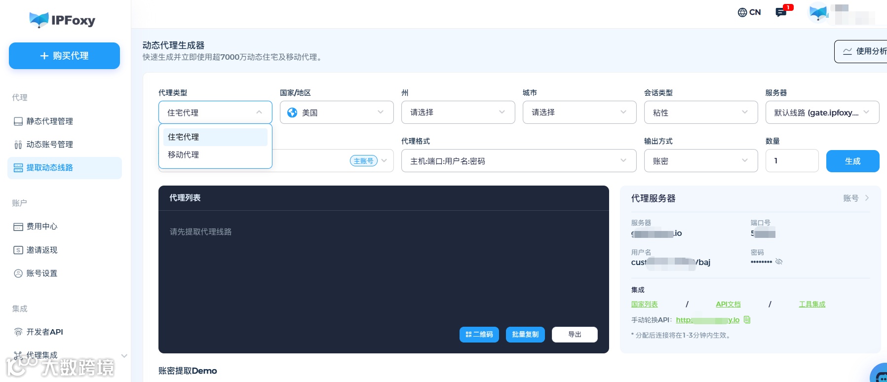Click the globe icon in country field
The image size is (887, 382).
[x=292, y=113]
